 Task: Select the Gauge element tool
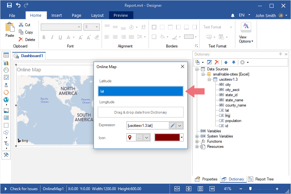6,70
